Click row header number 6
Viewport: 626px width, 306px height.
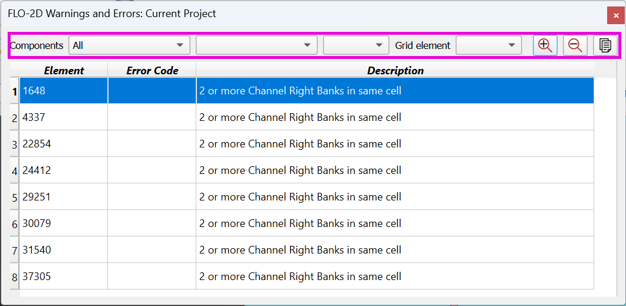coord(15,224)
